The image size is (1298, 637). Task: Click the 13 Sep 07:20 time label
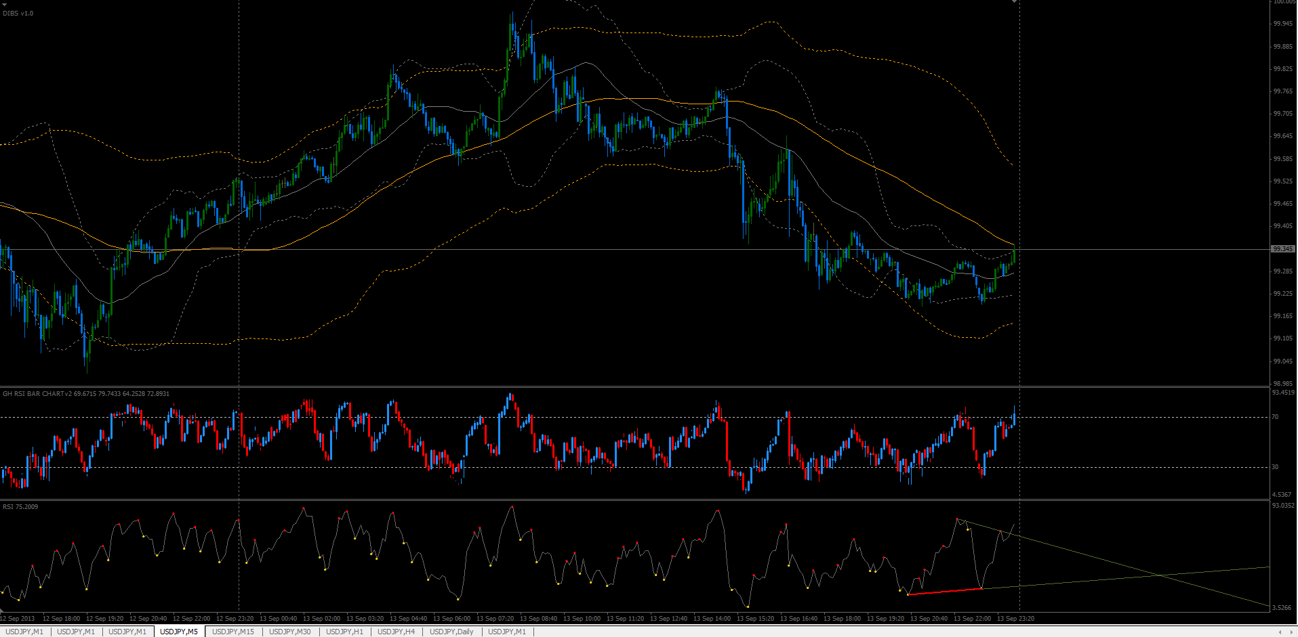(x=495, y=618)
